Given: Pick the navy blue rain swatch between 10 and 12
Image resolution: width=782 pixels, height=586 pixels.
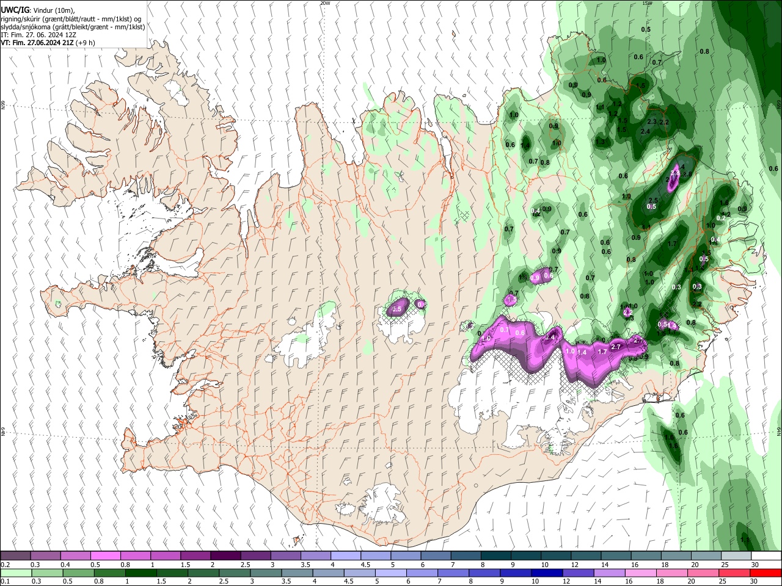Looking at the screenshot, I should point(546,572).
